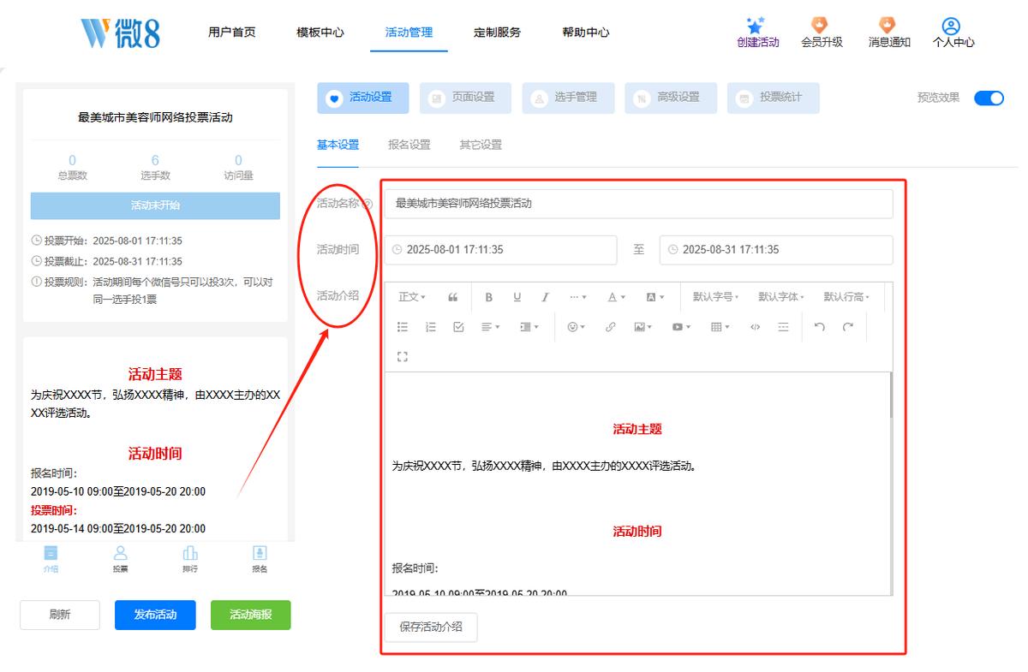Apply underline formatting in the editor
Screen dimensions: 1028x672
(x=517, y=297)
